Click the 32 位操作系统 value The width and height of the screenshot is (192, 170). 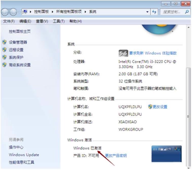coord(130,81)
